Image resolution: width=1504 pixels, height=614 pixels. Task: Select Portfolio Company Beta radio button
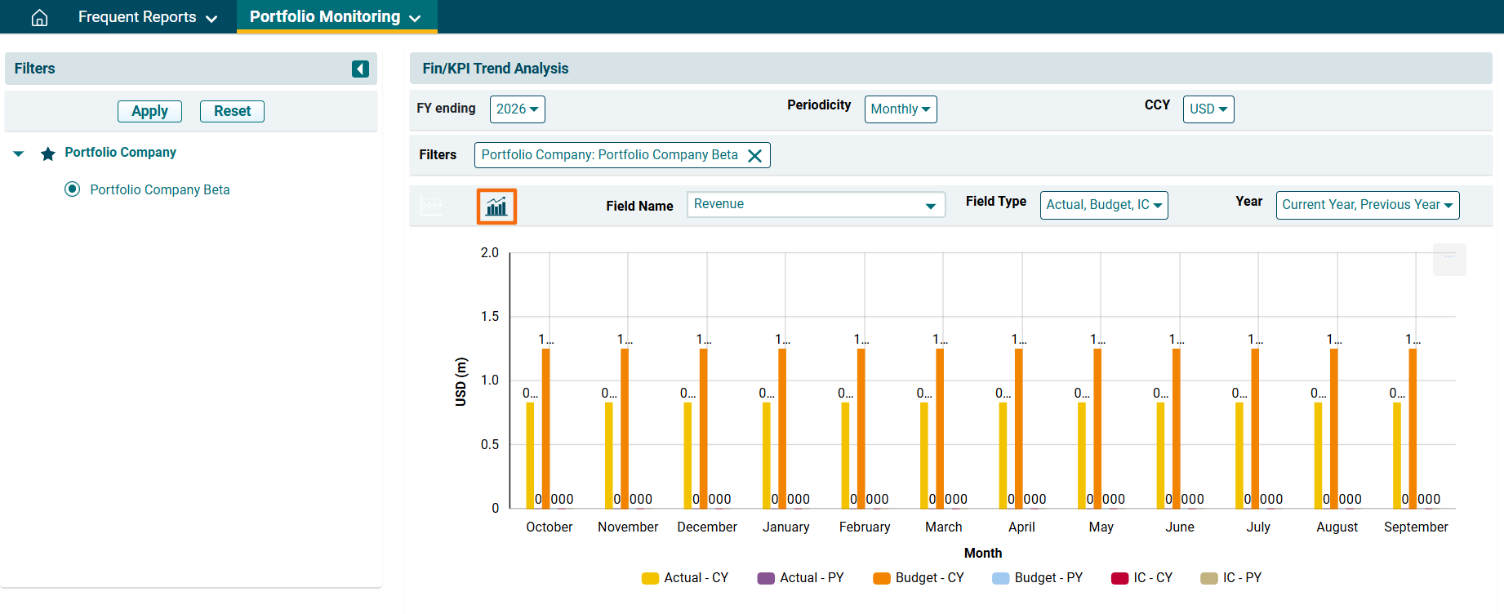[x=73, y=189]
